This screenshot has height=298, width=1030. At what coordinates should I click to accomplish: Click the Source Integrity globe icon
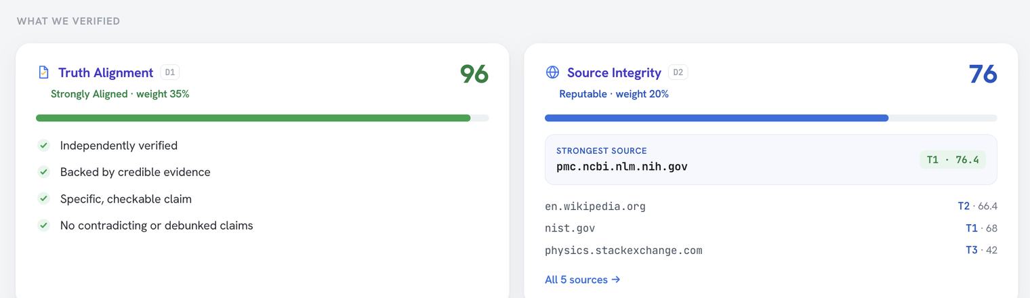coord(552,72)
